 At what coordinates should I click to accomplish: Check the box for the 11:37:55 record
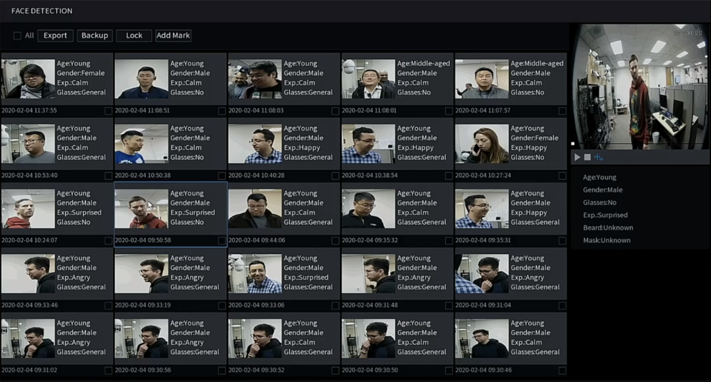pyautogui.click(x=108, y=111)
